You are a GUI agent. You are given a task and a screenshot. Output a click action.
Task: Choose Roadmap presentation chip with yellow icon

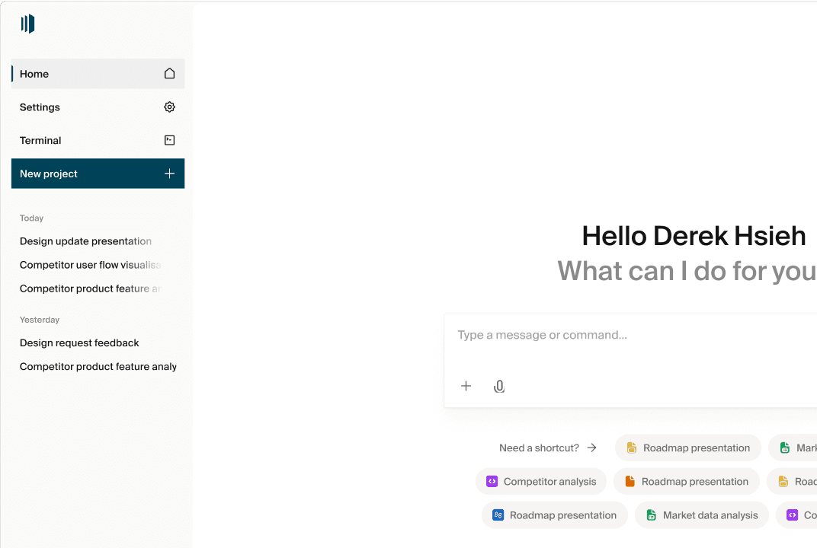[x=687, y=448]
